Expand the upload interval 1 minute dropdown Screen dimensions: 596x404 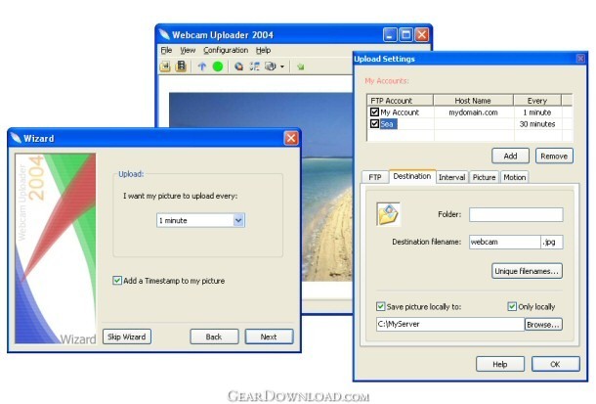[x=238, y=220]
